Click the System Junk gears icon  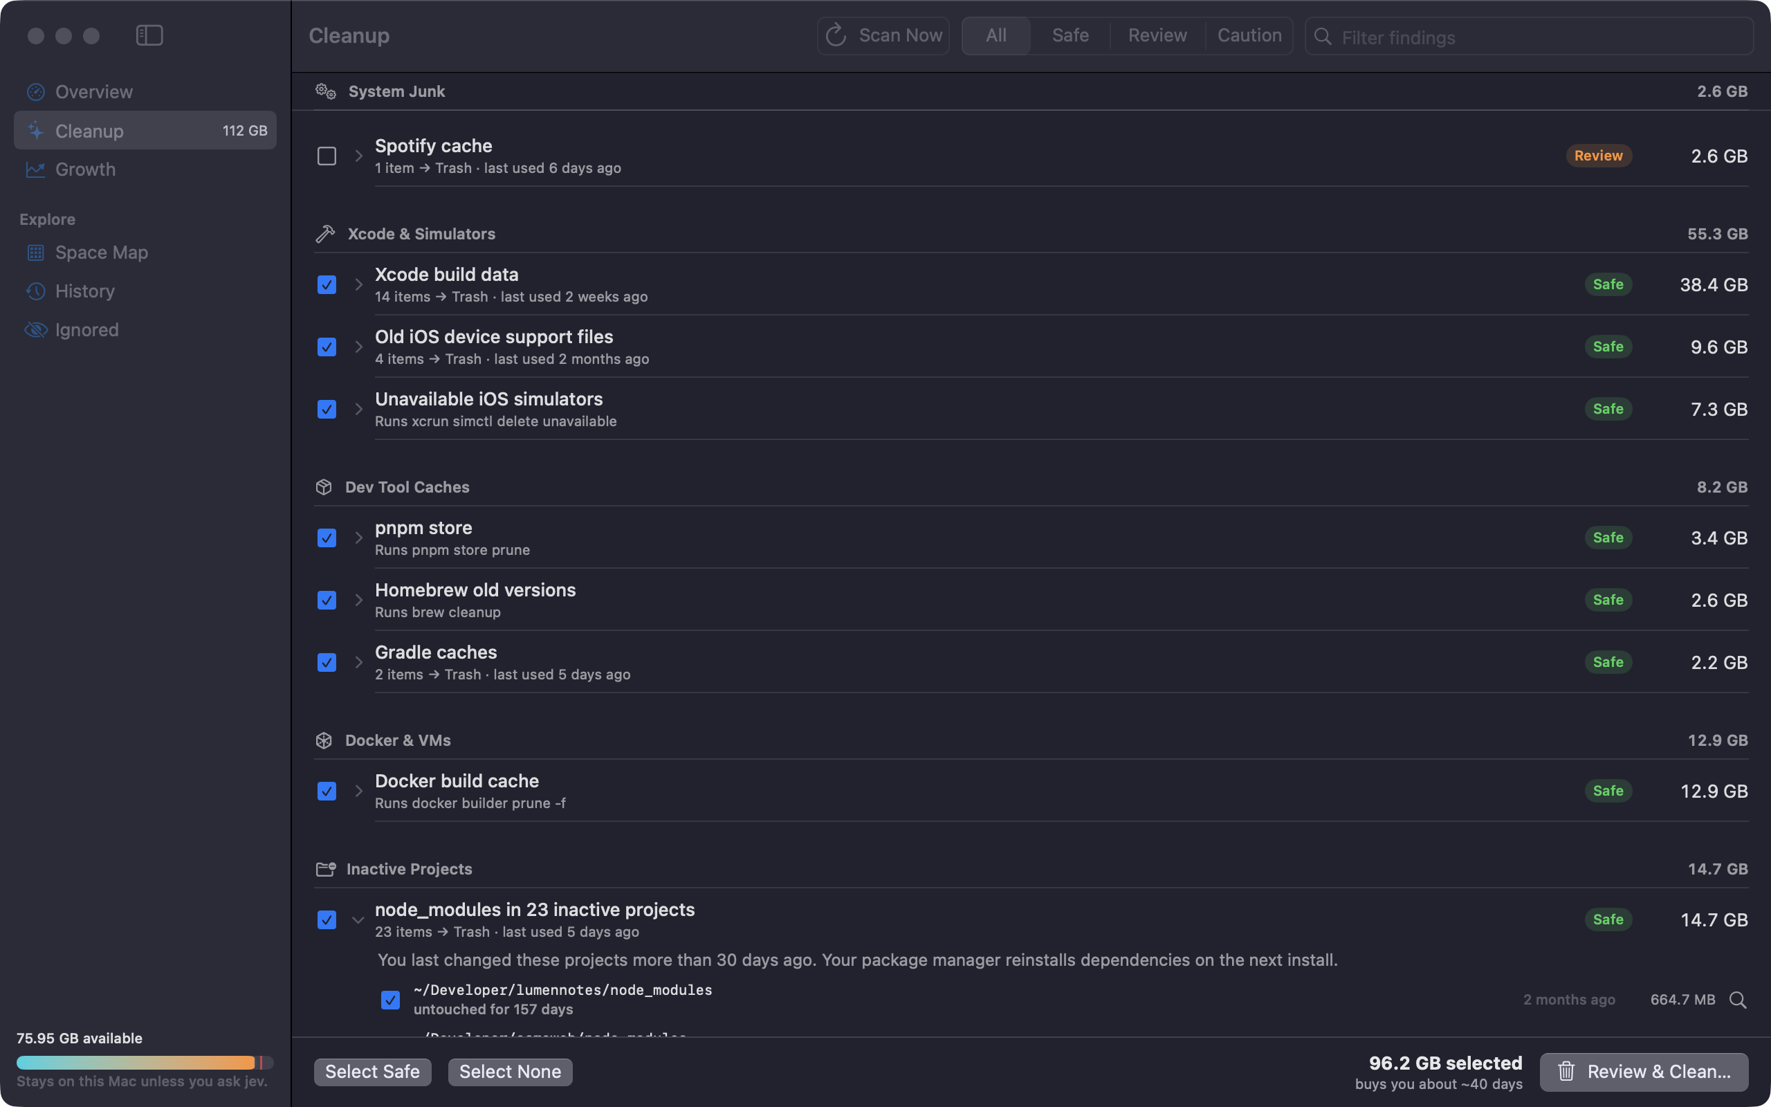click(326, 91)
